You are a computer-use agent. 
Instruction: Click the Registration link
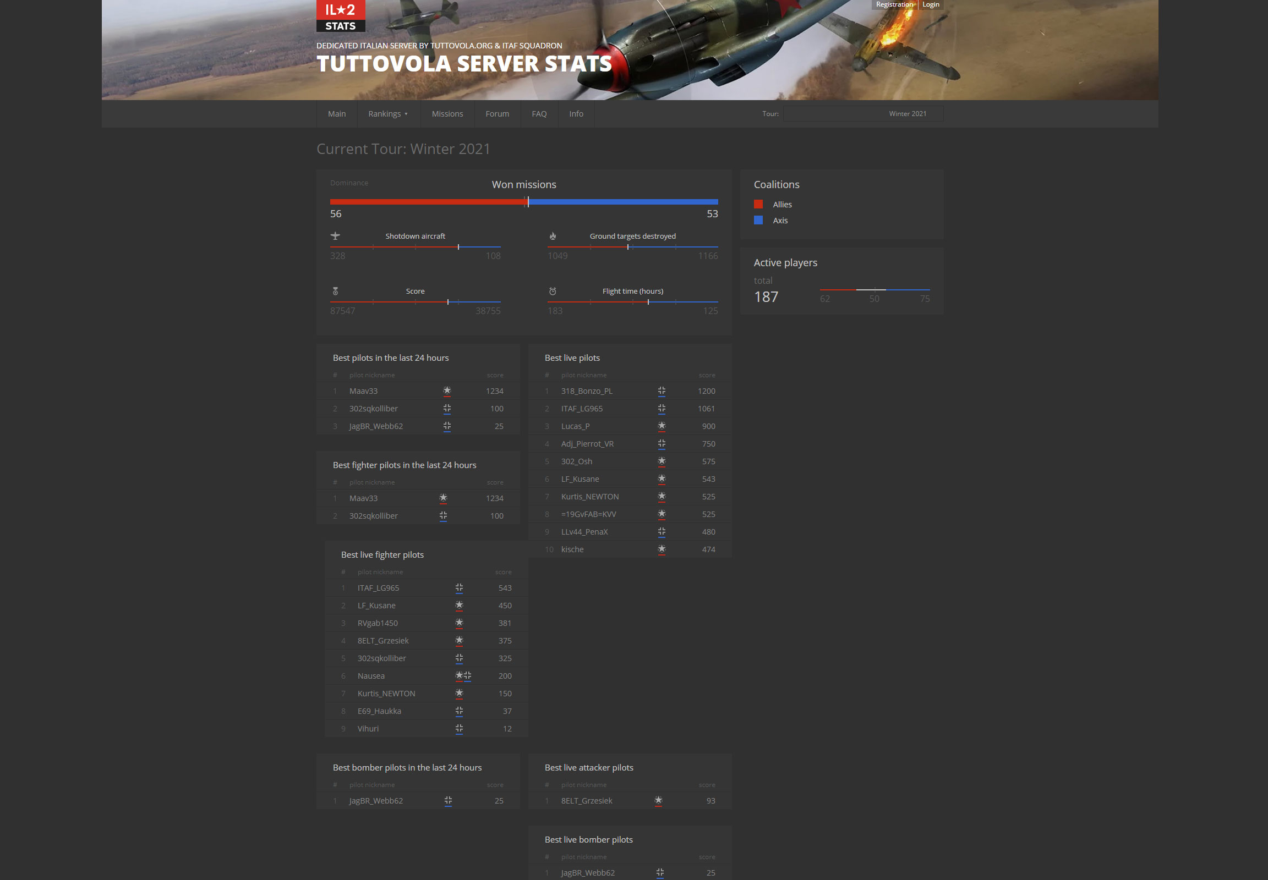(x=894, y=4)
